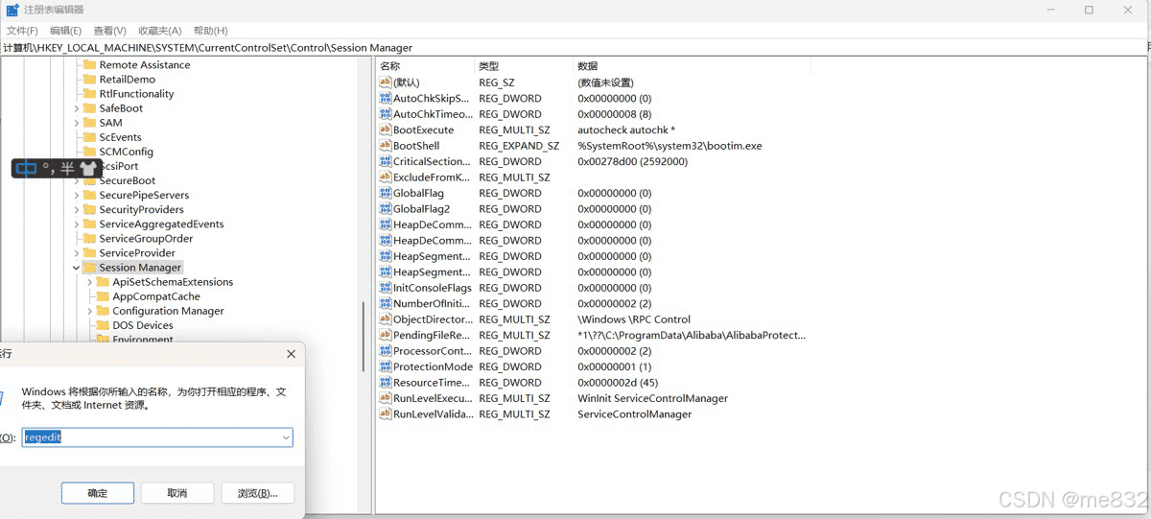Select the RtlFunctionality folder icon
Screen dimensions: 1151x519
click(89, 94)
